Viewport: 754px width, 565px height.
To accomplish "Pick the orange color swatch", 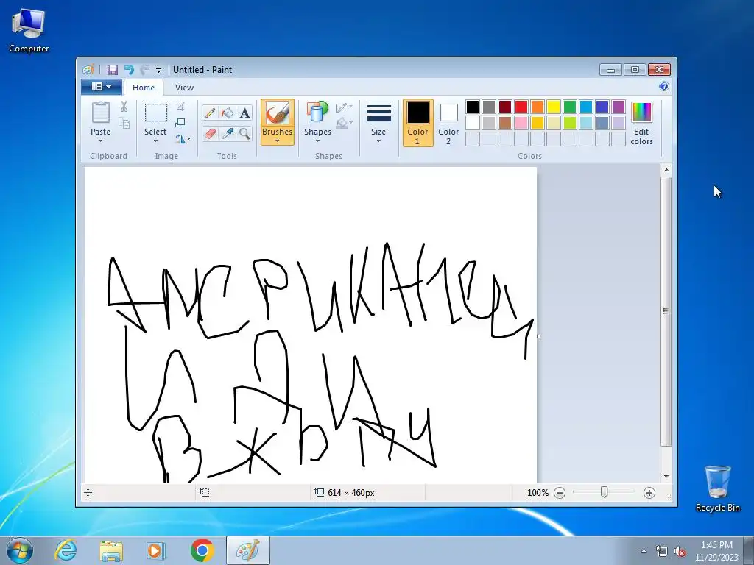I will [538, 107].
